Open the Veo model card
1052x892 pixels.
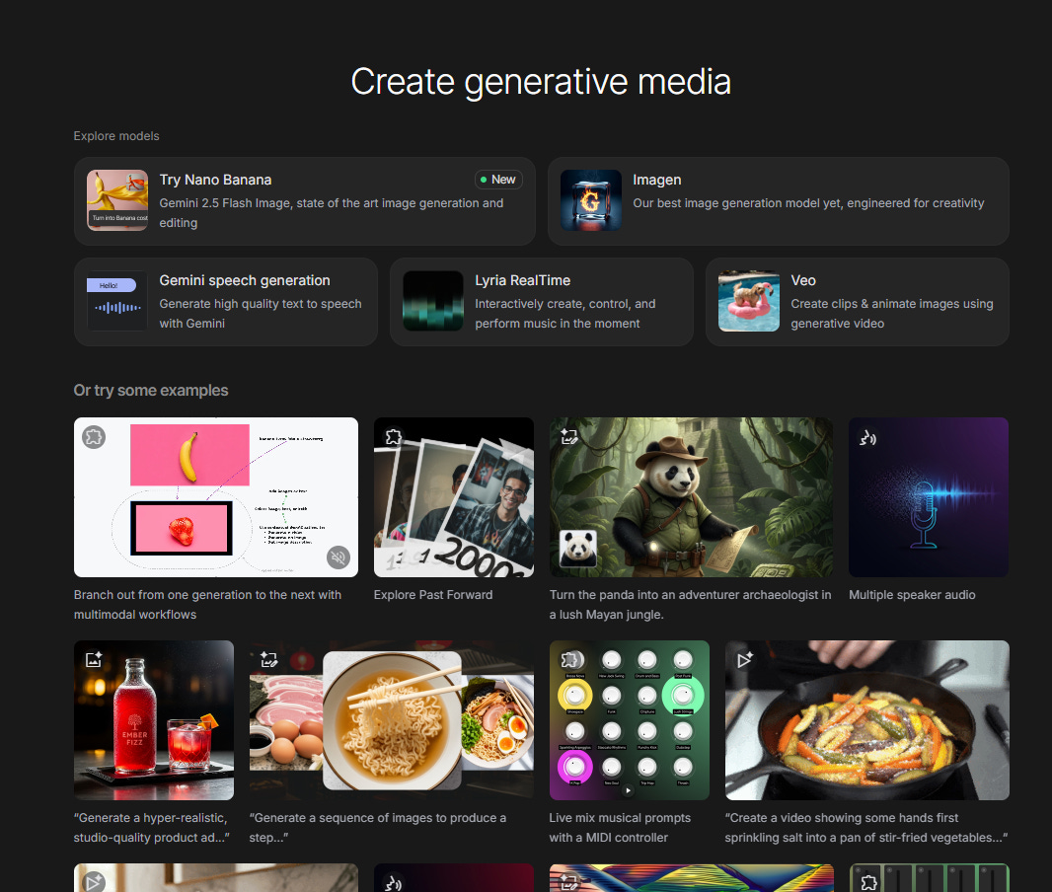(858, 302)
